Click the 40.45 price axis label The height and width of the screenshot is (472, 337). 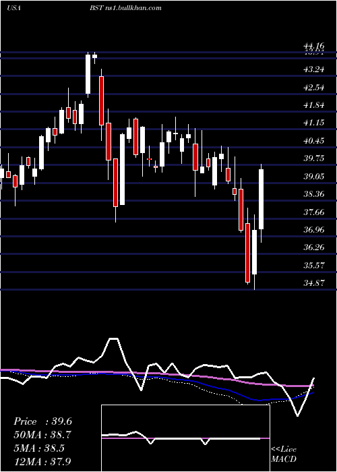[314, 141]
